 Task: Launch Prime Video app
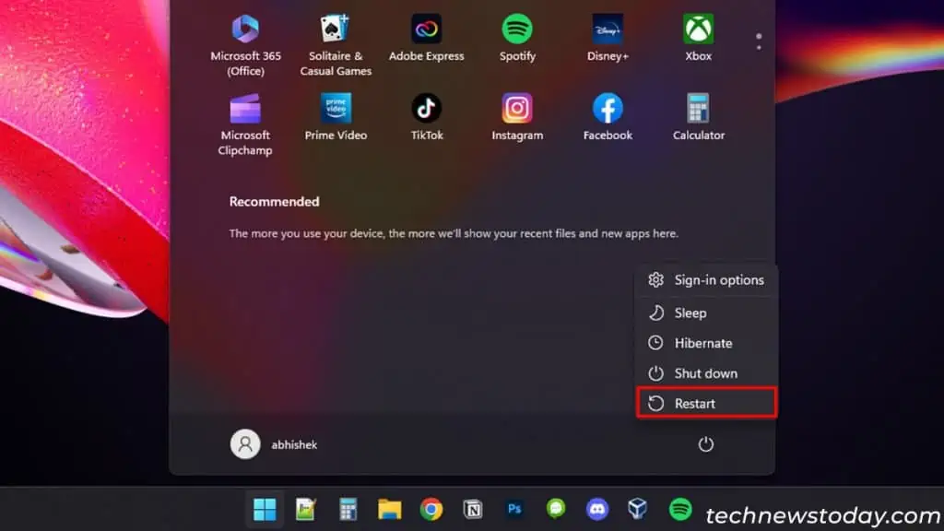point(336,117)
